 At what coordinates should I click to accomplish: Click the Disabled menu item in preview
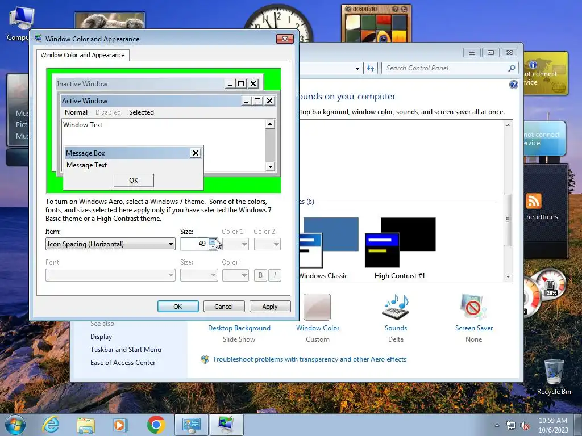pos(108,112)
